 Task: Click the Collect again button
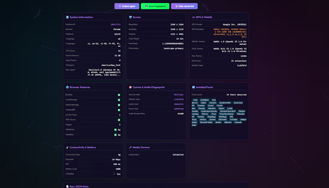coord(127,6)
